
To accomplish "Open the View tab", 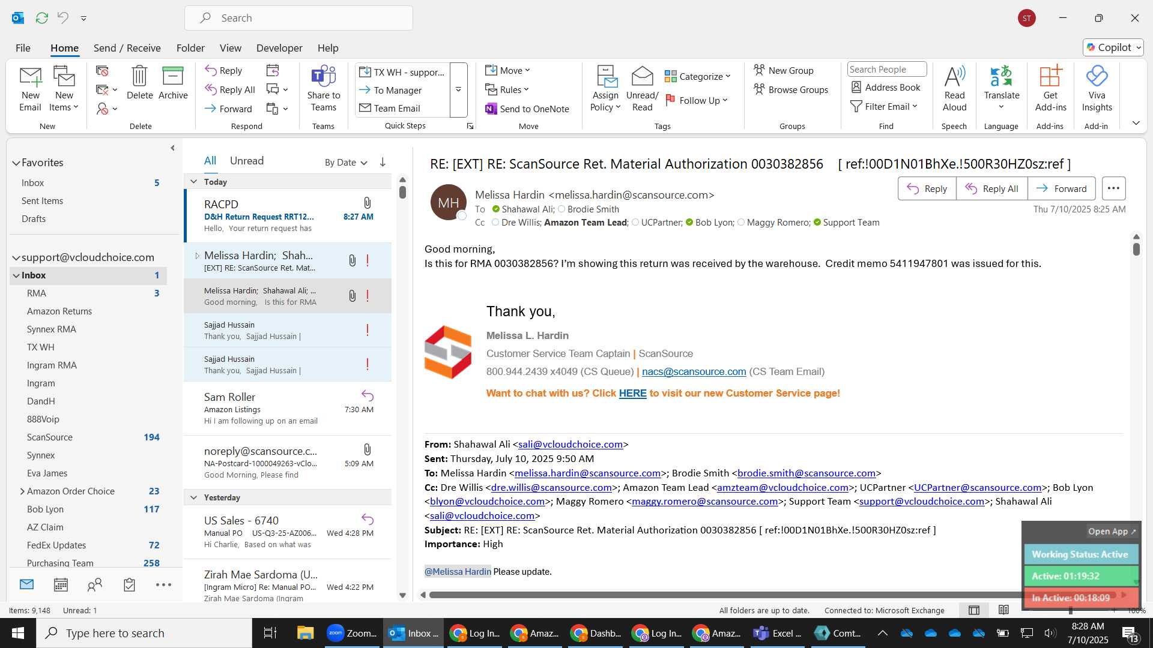I will coord(230,47).
